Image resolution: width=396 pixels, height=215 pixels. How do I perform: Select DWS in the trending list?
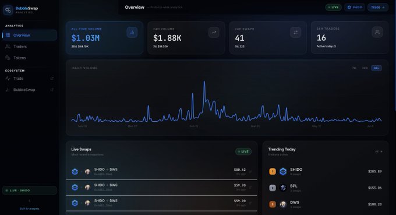click(326, 205)
